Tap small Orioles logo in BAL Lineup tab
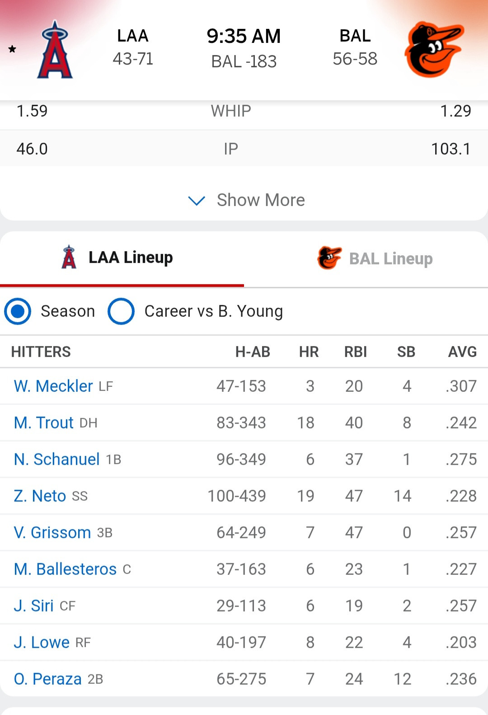488x715 pixels. [329, 258]
